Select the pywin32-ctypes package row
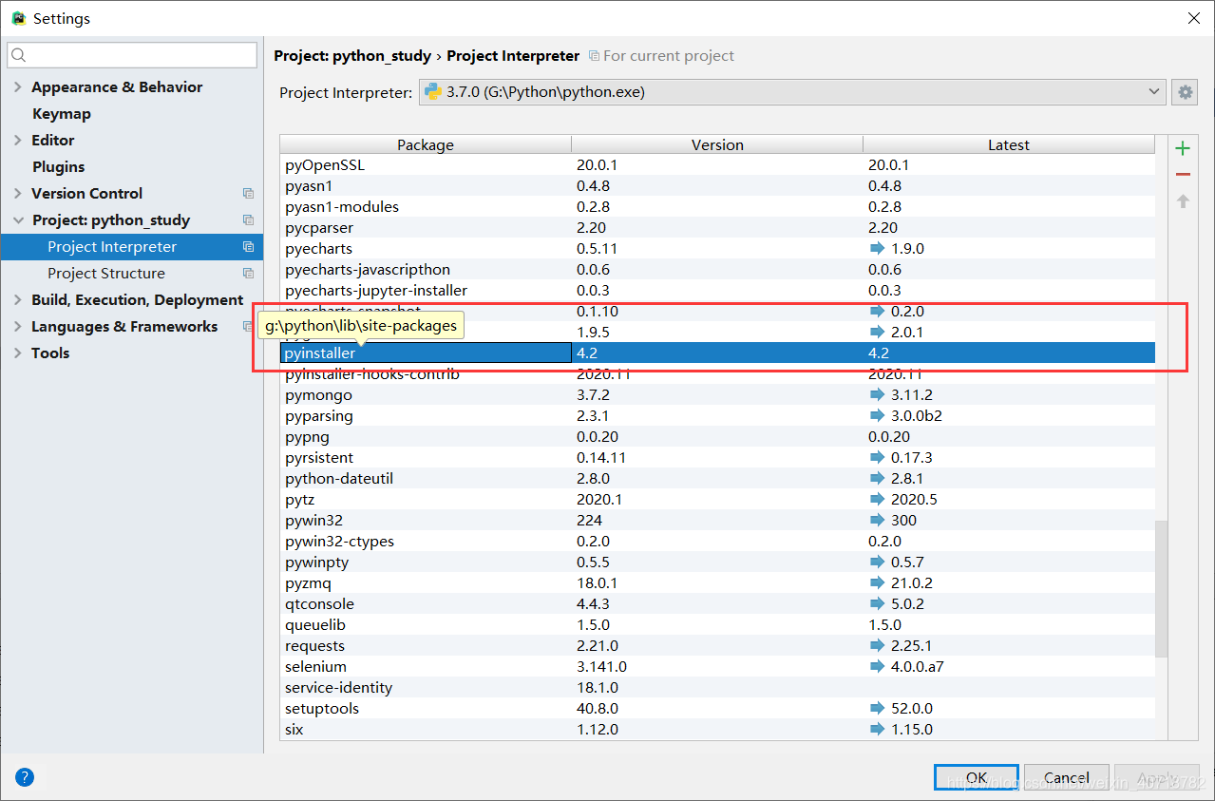 pyautogui.click(x=717, y=541)
